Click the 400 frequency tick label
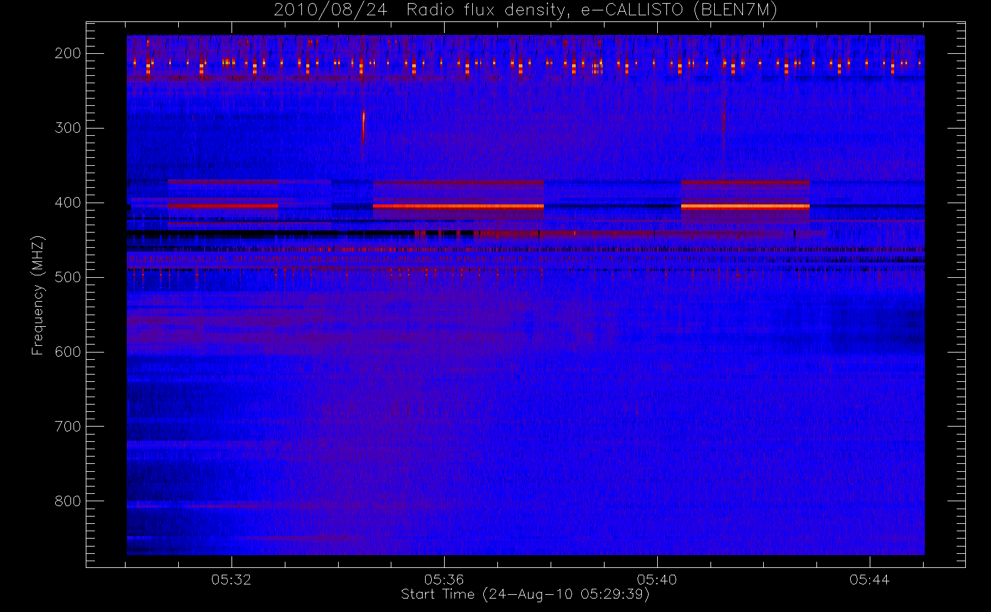Viewport: 991px width, 612px height. (68, 203)
